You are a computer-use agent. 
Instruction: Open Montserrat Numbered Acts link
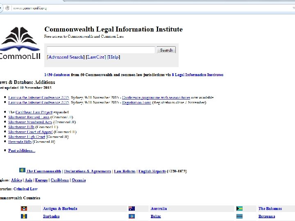pyautogui.click(x=30, y=122)
